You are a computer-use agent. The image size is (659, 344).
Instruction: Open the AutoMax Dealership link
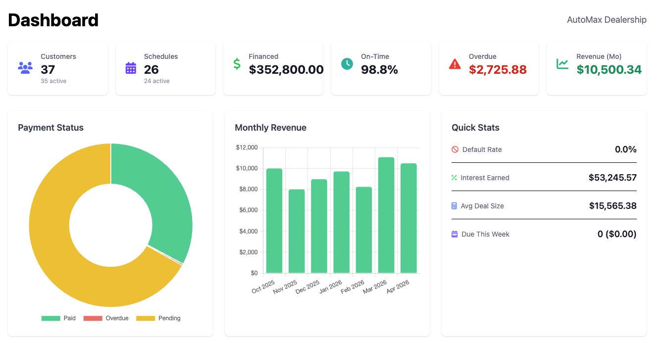point(607,20)
